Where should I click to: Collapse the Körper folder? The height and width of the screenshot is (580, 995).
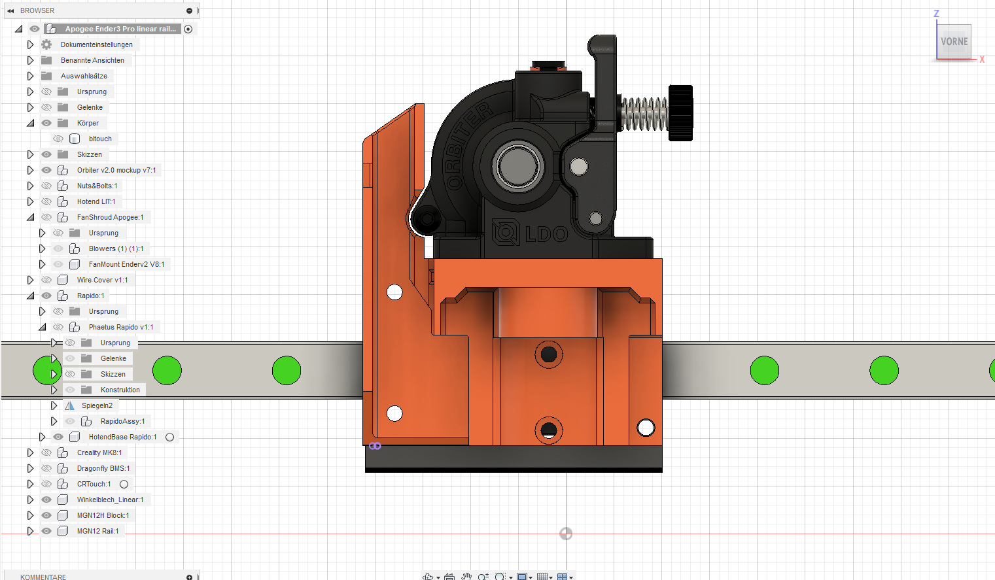click(x=30, y=123)
